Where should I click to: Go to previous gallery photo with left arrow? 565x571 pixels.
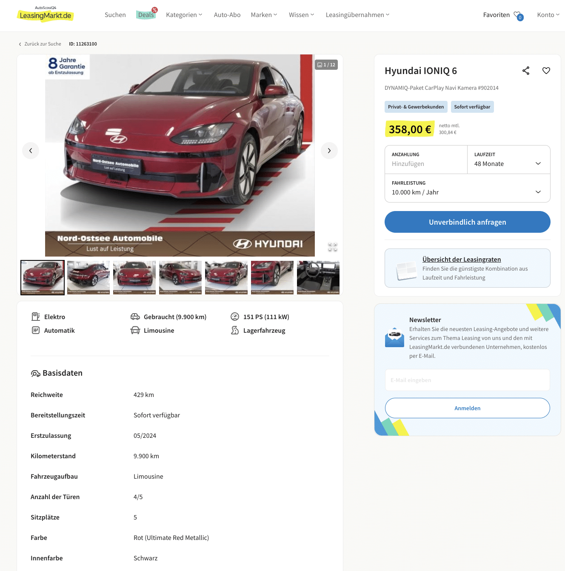tap(31, 151)
